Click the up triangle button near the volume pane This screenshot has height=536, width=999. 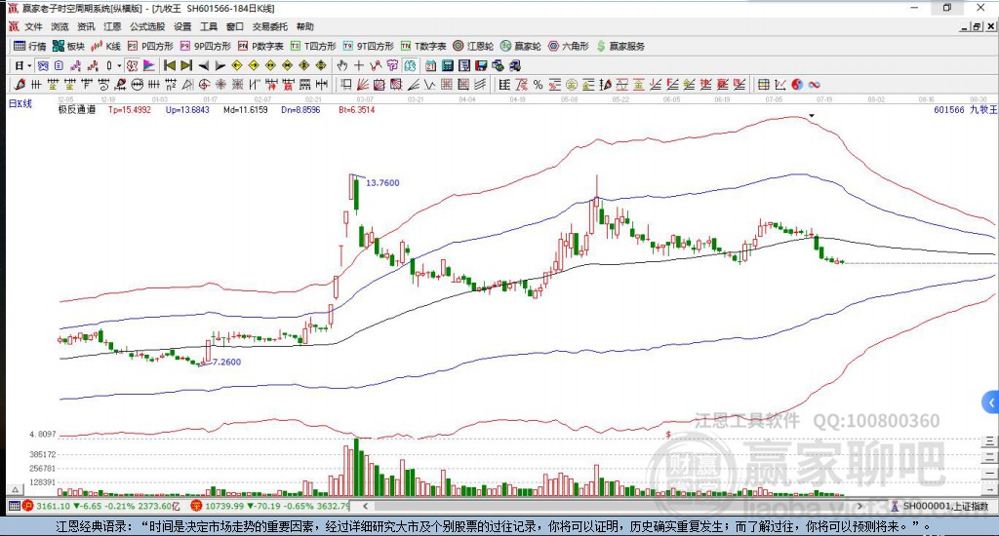16,489
